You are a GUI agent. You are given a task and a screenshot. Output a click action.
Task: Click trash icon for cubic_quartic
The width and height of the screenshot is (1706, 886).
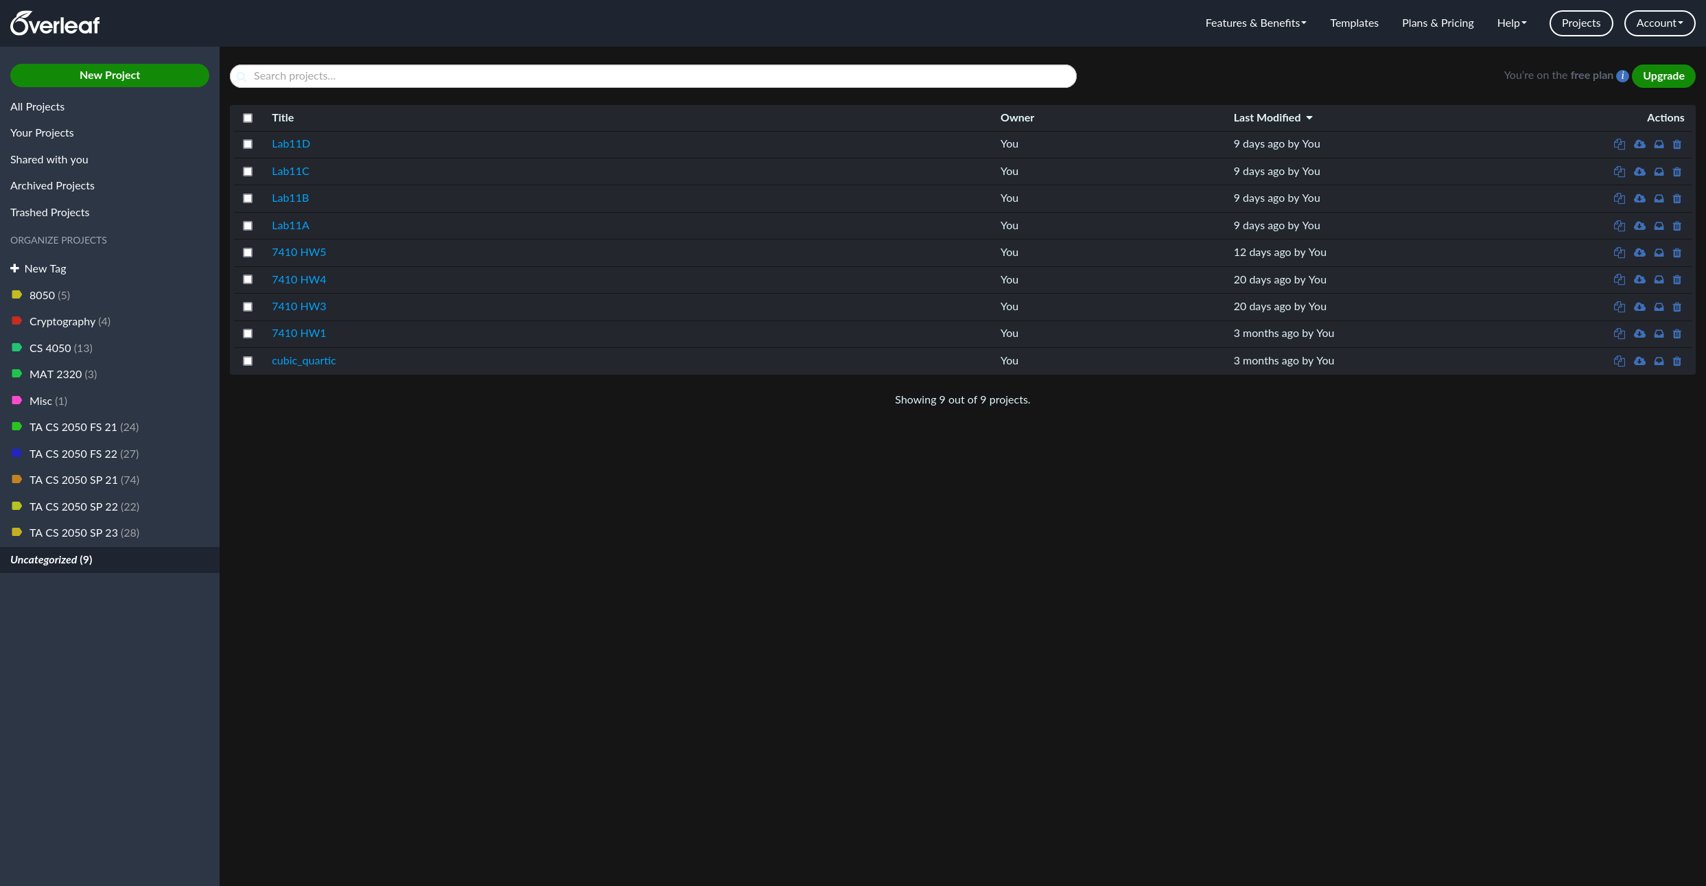(1677, 361)
